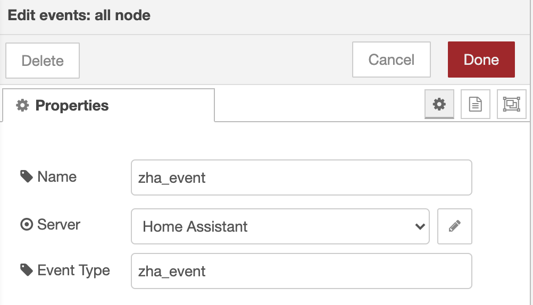533x305 pixels.
Task: Click the Event Type field label
Action: 73,270
